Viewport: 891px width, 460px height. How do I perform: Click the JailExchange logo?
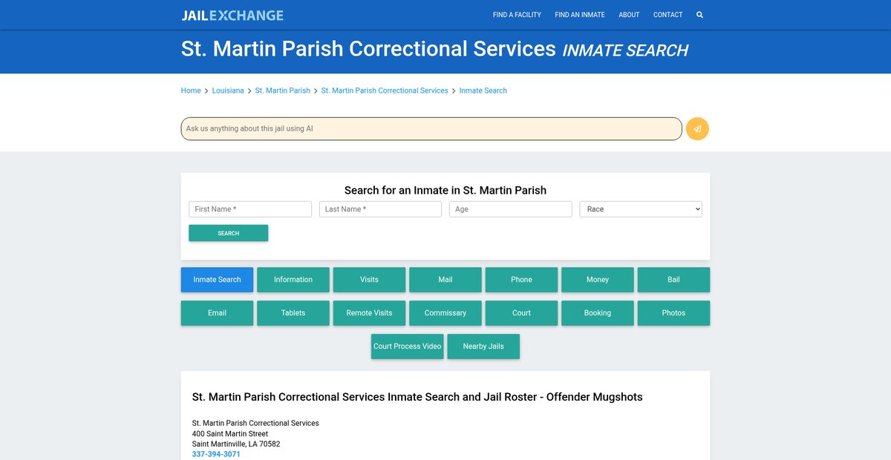point(232,15)
